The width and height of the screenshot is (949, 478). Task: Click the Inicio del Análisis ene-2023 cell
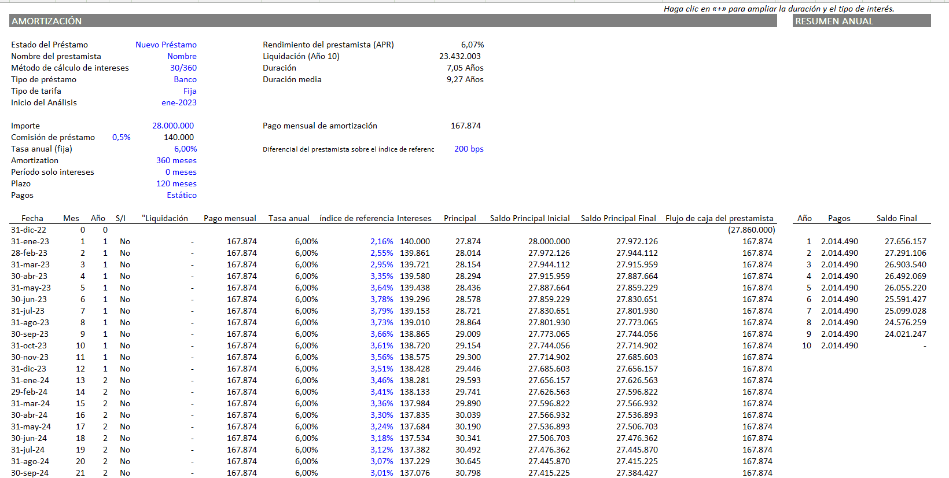[179, 102]
